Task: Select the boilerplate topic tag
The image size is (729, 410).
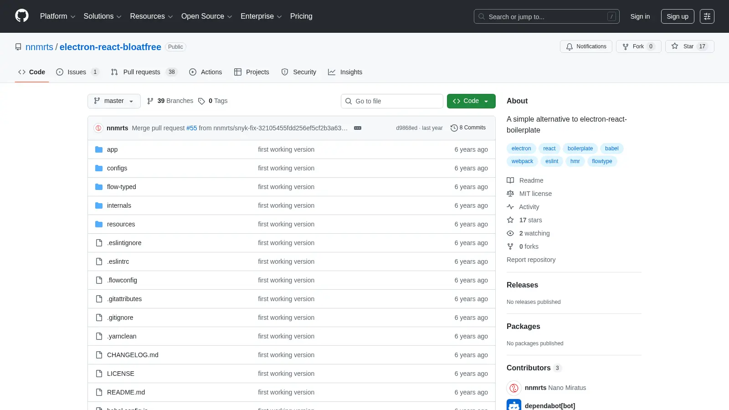Action: (580, 149)
